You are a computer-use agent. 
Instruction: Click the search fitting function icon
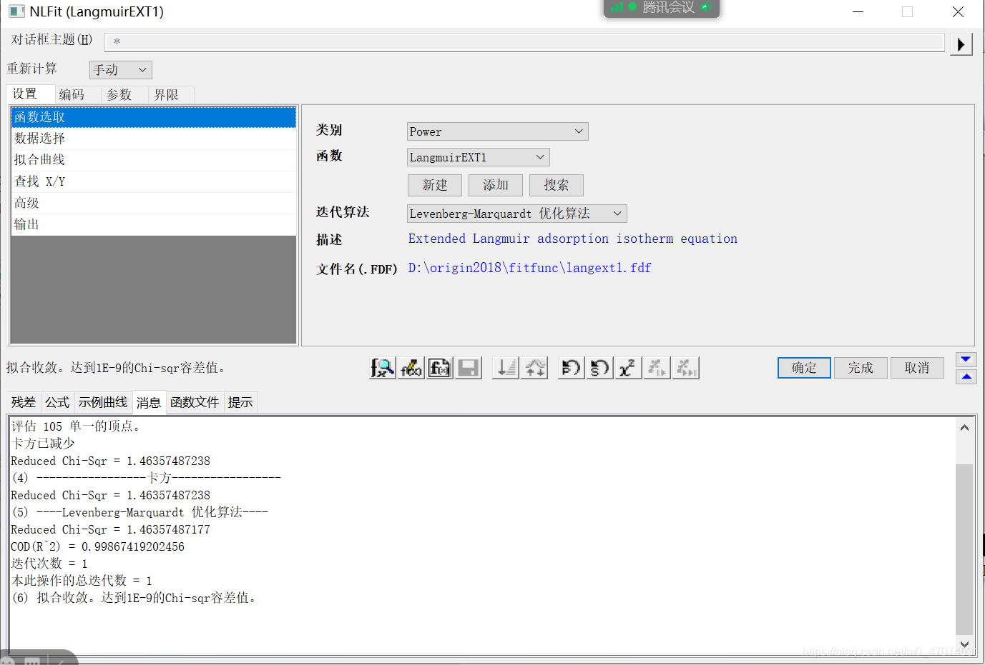pyautogui.click(x=383, y=368)
